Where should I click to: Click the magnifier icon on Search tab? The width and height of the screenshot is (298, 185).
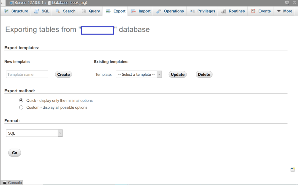point(58,11)
